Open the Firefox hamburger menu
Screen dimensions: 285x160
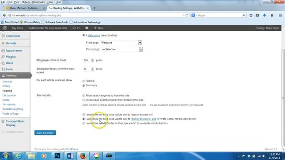[281, 15]
